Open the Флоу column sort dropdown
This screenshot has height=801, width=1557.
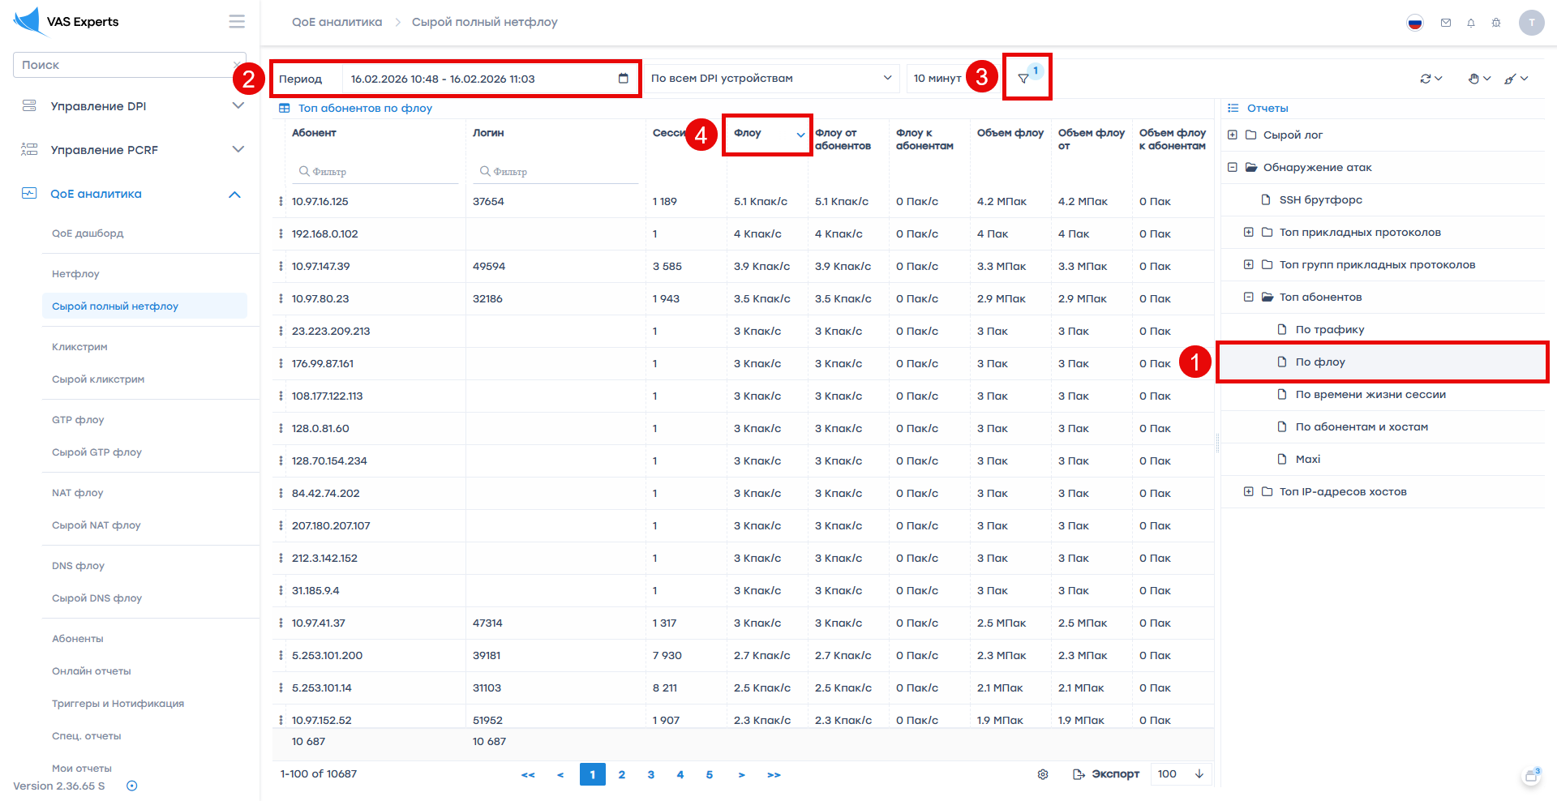coord(800,135)
